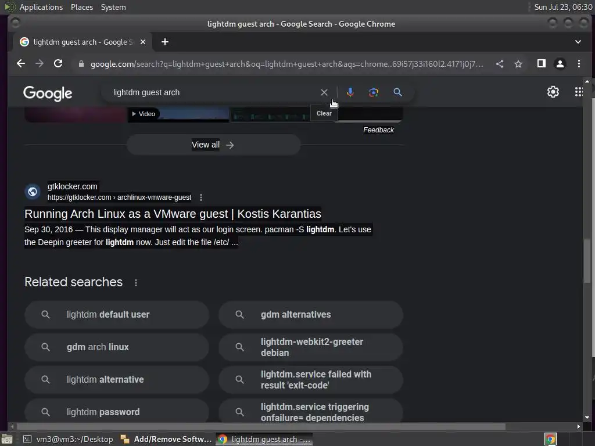Open the Applications menu
Screen dimensions: 595x446
[41, 7]
